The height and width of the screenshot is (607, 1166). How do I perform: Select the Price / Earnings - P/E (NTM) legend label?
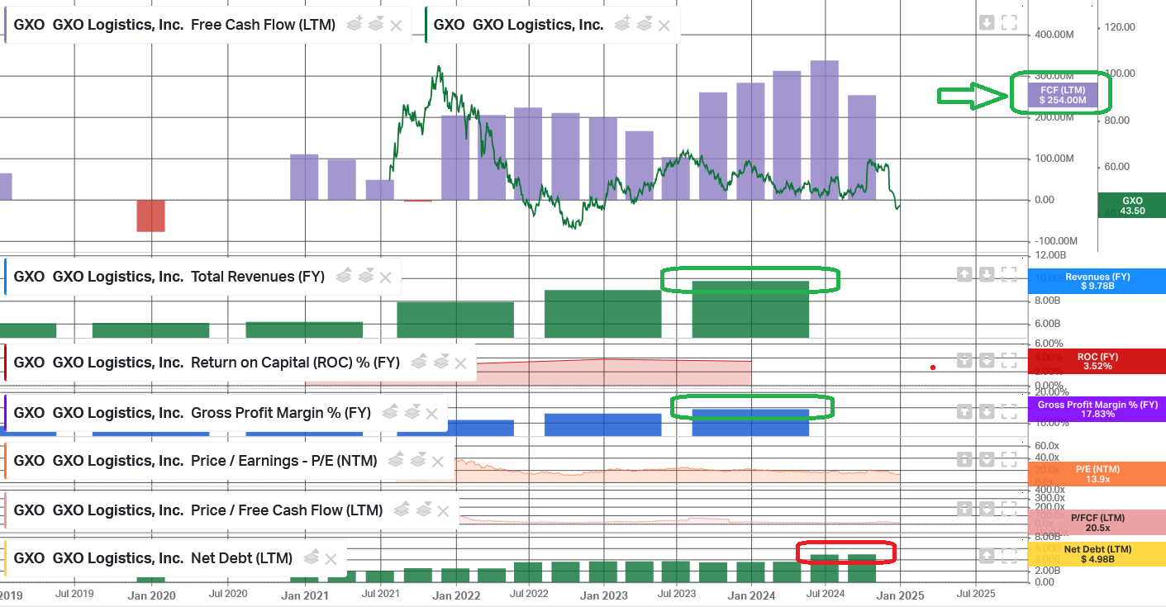[x=196, y=460]
